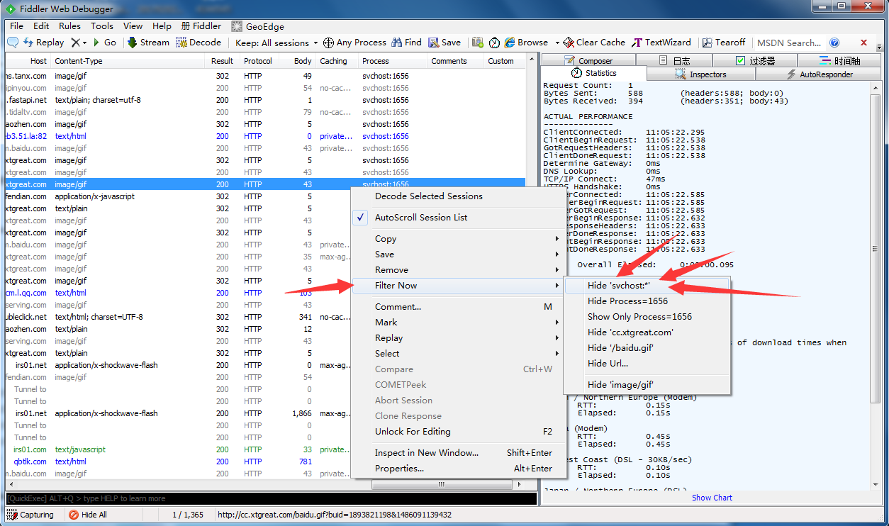The width and height of the screenshot is (889, 526).
Task: Toggle Stream mode in toolbar
Action: [x=148, y=43]
